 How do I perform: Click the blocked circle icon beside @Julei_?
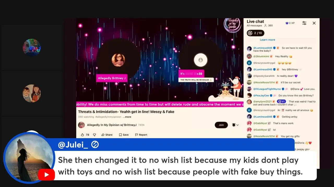[x=95, y=145]
